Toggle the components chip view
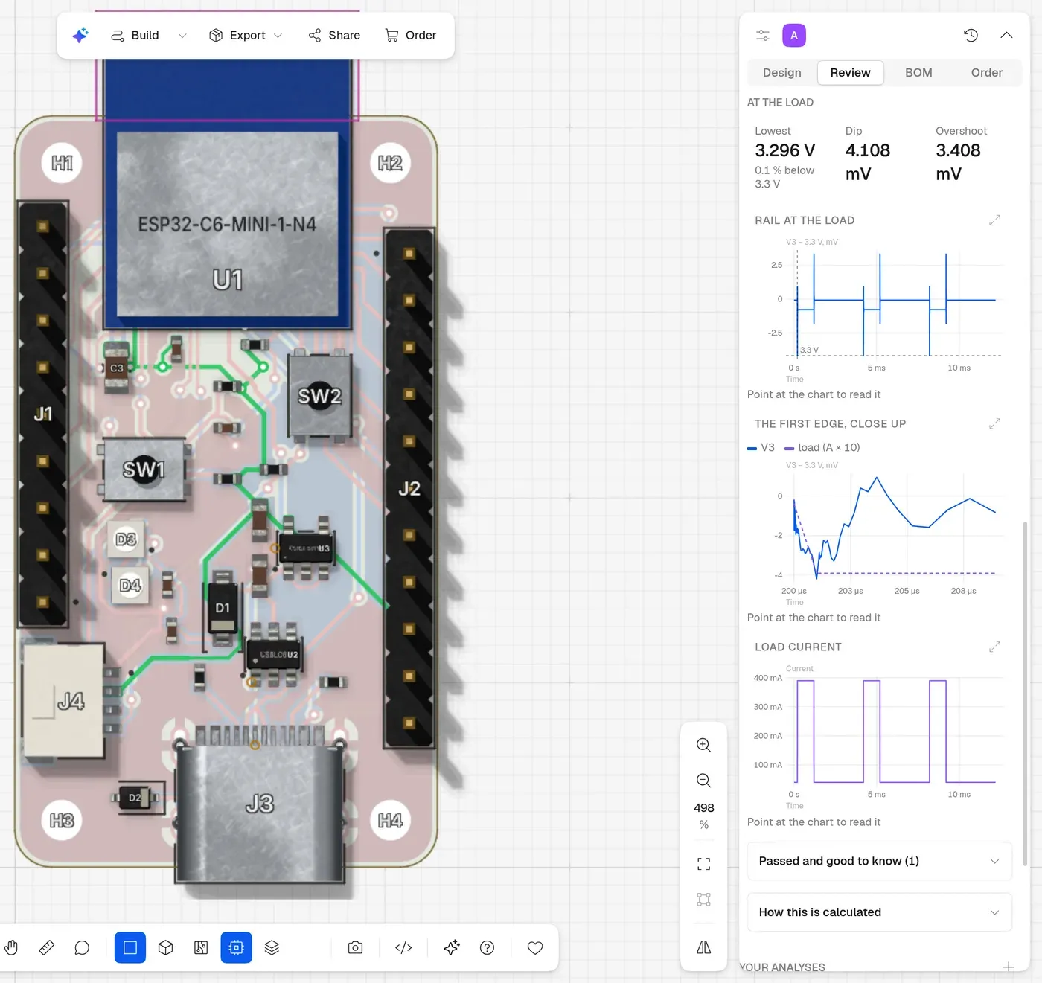 (x=237, y=947)
